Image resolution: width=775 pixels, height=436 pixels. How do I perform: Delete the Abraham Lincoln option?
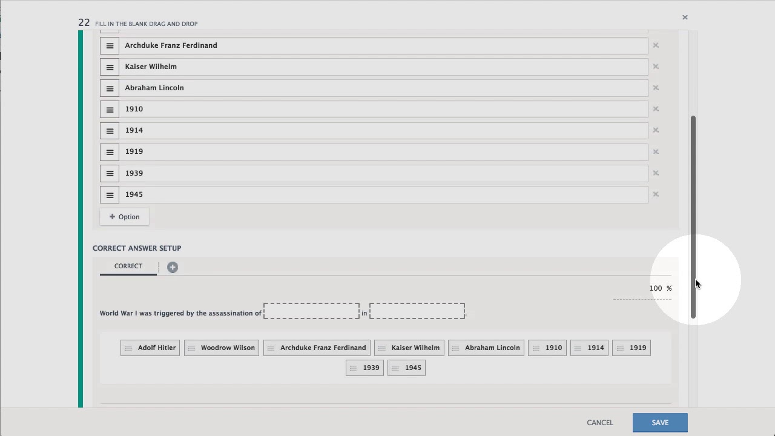pyautogui.click(x=656, y=88)
